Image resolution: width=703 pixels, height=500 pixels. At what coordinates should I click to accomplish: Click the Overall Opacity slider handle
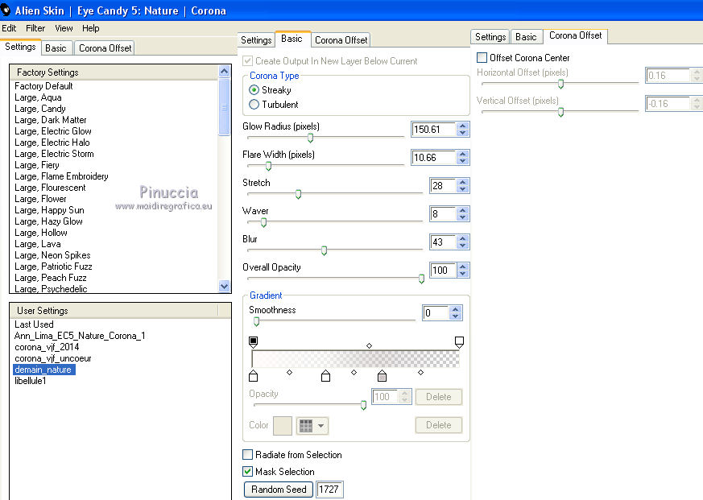[x=421, y=279]
